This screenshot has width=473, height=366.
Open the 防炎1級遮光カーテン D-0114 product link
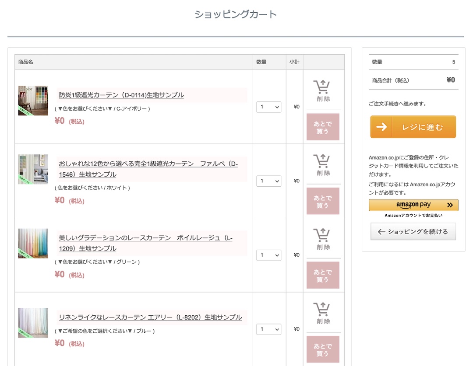(x=121, y=95)
